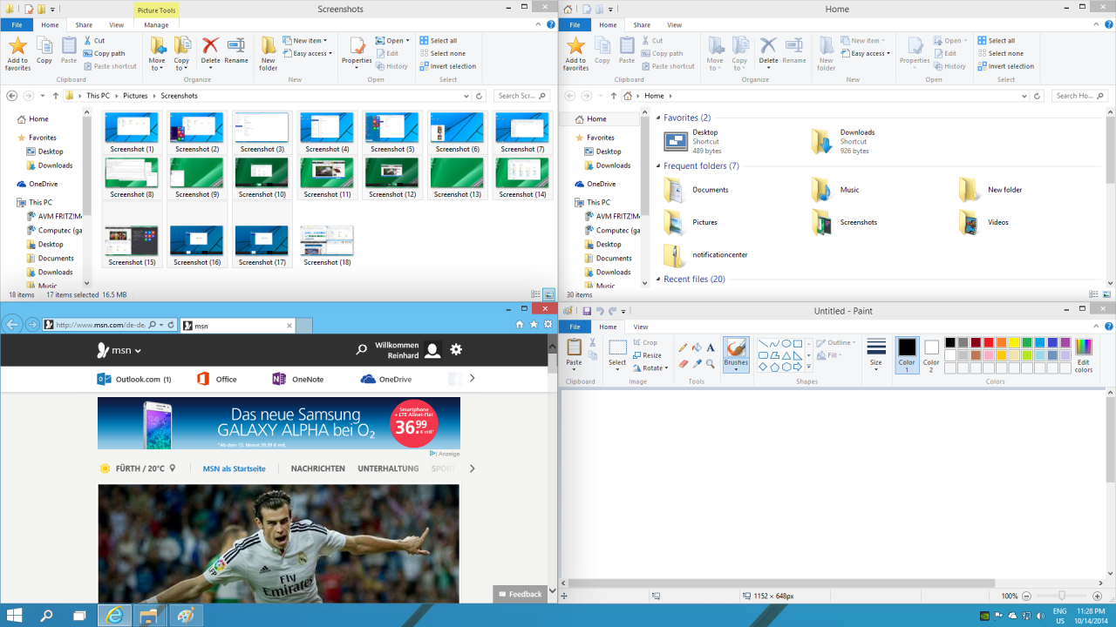The height and width of the screenshot is (627, 1116).
Task: Click Copy path in Screenshots window
Action: click(x=104, y=53)
